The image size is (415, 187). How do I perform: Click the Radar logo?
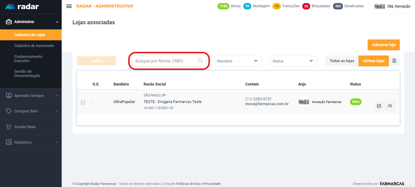coord(22,6)
